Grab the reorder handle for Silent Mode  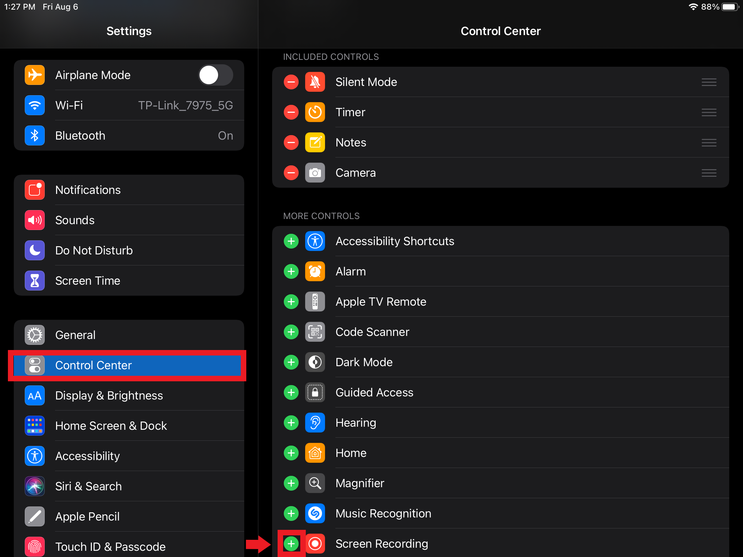(x=709, y=82)
